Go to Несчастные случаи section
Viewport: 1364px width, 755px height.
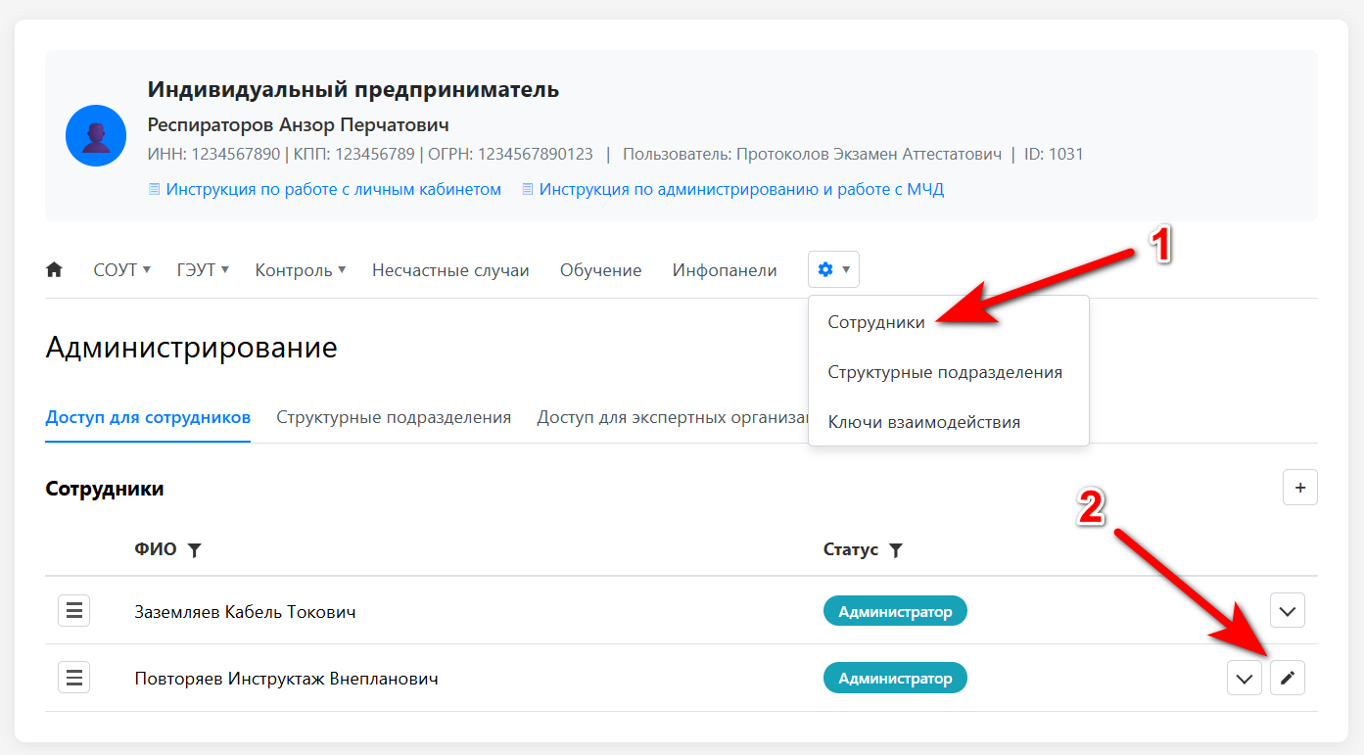450,270
